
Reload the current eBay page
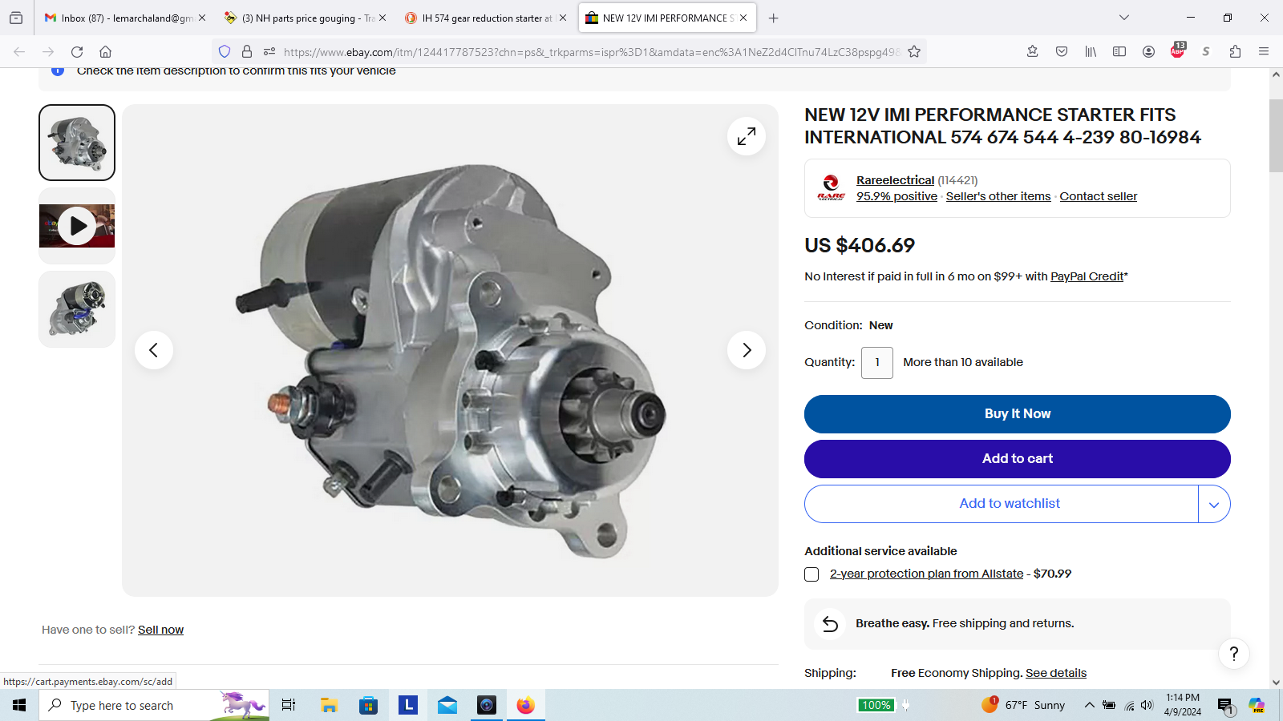(x=77, y=52)
